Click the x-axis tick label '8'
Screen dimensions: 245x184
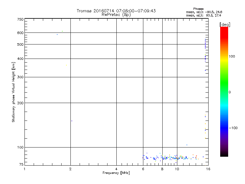[x=162, y=169]
